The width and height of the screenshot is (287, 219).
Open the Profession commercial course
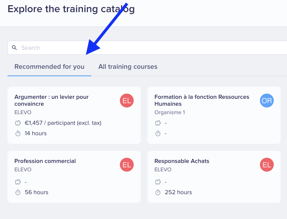tap(45, 161)
